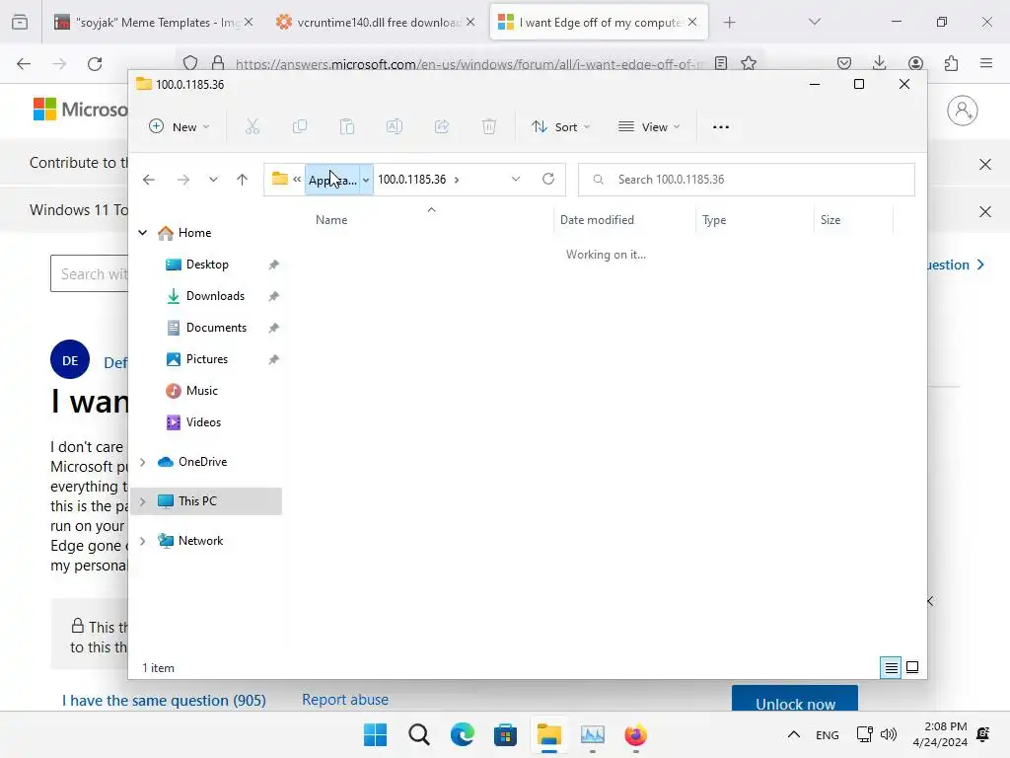Refresh the 100.0.1185.36 folder view
Viewport: 1010px width, 758px height.
[x=548, y=179]
